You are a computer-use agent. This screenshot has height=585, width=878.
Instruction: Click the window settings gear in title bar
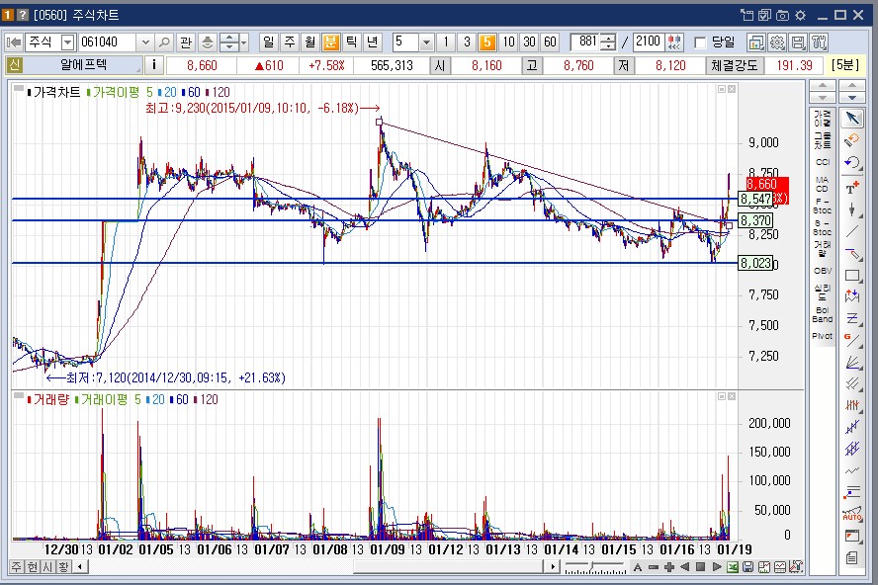800,15
